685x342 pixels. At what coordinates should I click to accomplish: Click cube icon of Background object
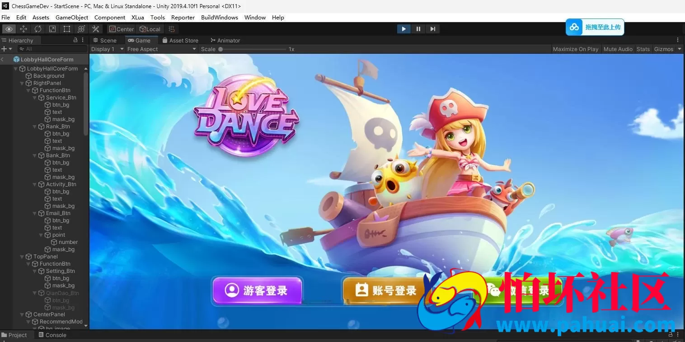28,76
